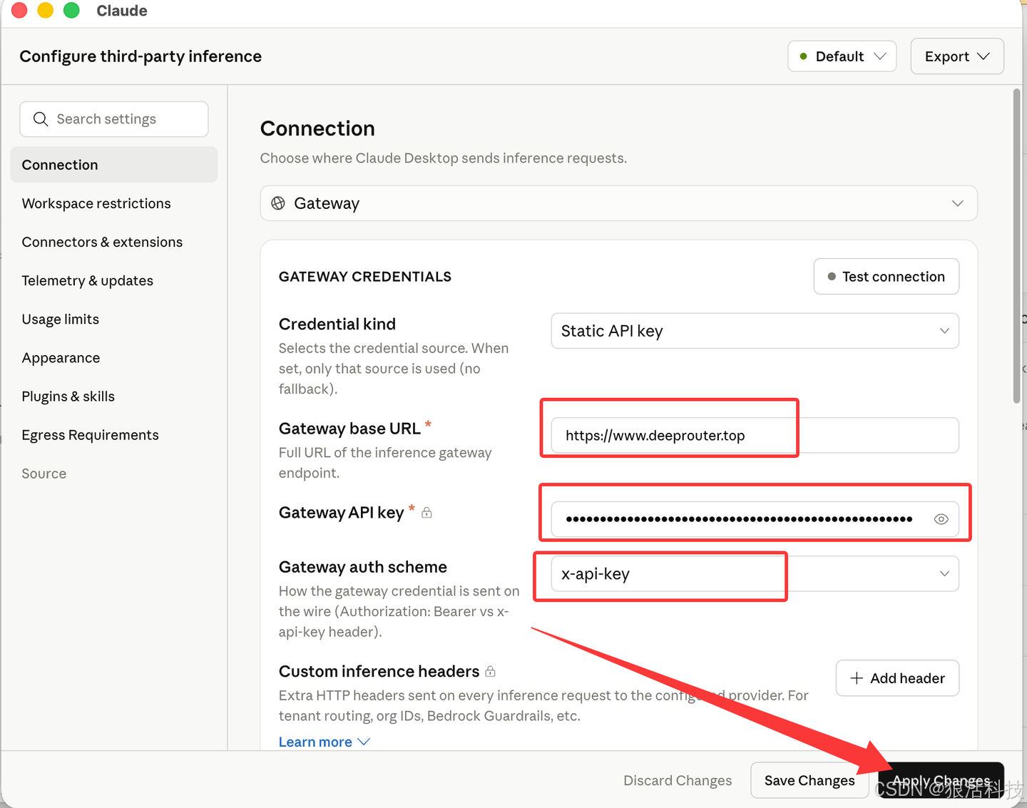Viewport: 1027px width, 808px height.
Task: Select the Source sidebar item
Action: (44, 474)
